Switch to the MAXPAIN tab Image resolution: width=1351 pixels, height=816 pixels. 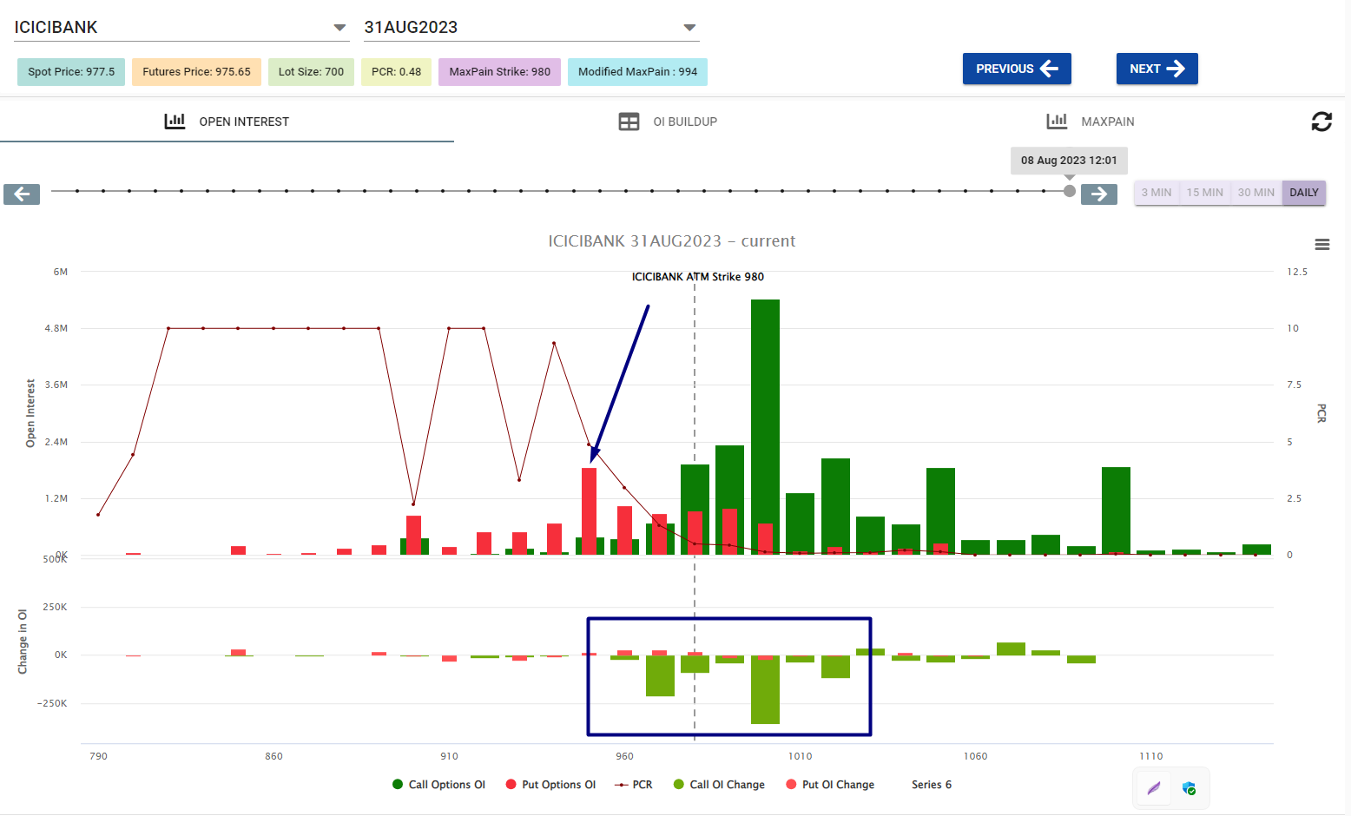coord(1091,122)
